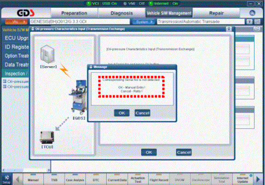265x185 pixels.
Task: Click the Internet On status indicator
Action: (164, 4)
